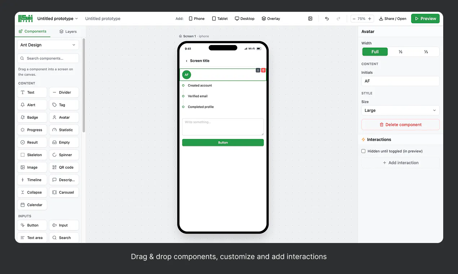458x274 pixels.
Task: Toggle the sidebar panel collapse icon
Action: click(310, 19)
